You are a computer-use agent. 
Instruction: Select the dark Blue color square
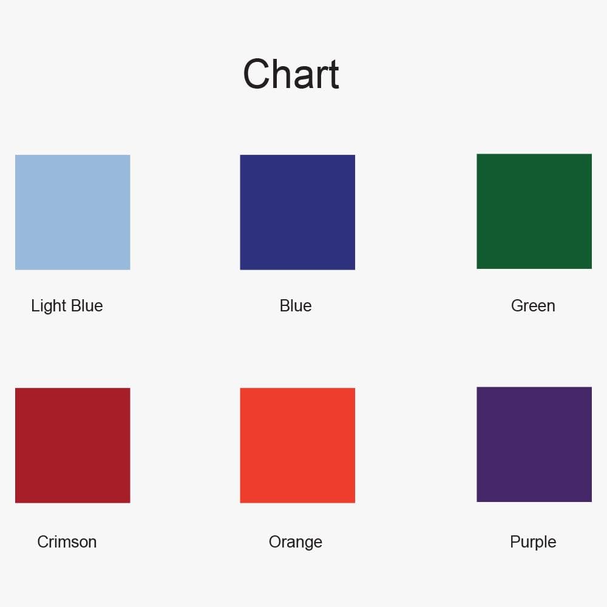(297, 212)
